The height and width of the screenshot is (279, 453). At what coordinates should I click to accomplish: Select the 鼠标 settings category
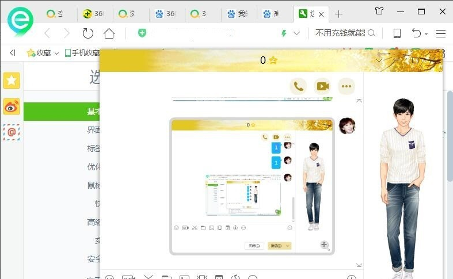(x=93, y=185)
